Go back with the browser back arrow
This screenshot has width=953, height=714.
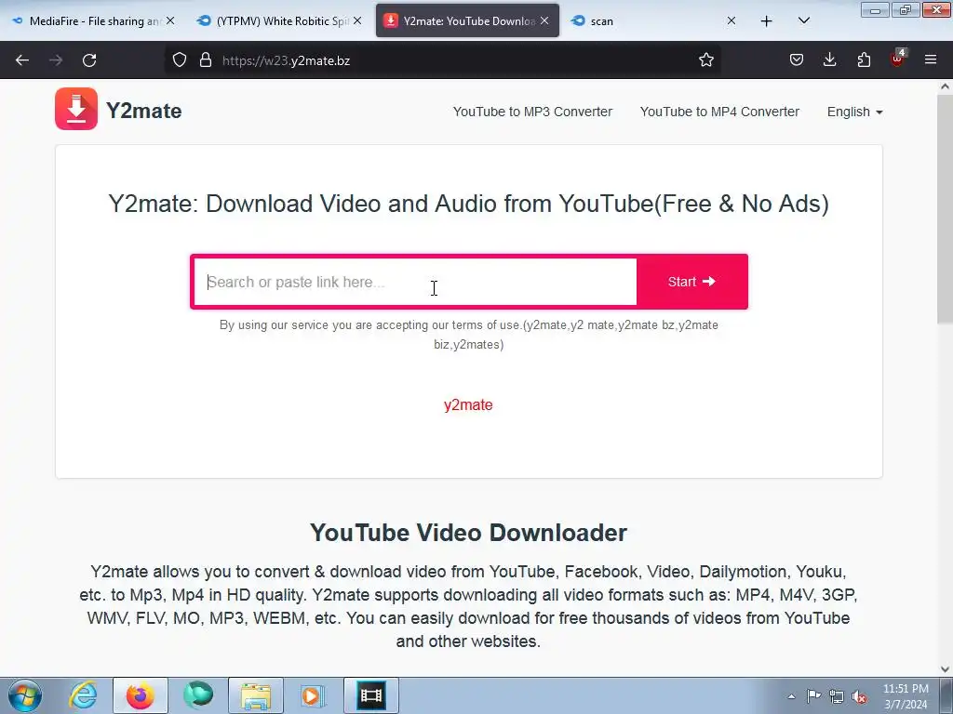(x=22, y=60)
